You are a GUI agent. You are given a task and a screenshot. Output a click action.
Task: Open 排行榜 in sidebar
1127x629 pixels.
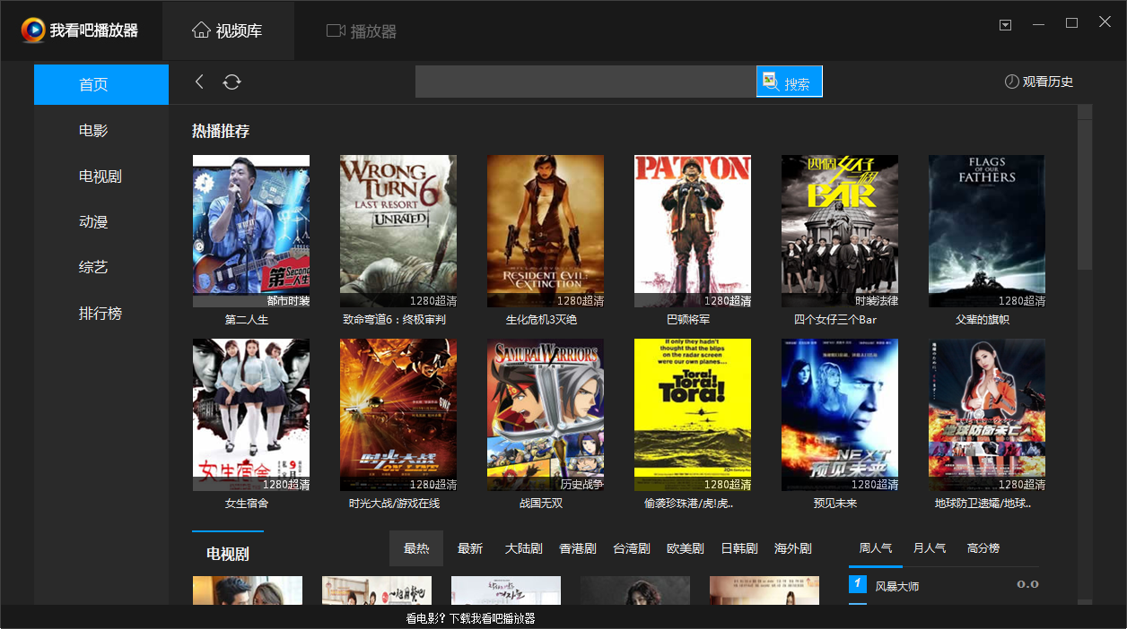pyautogui.click(x=100, y=314)
